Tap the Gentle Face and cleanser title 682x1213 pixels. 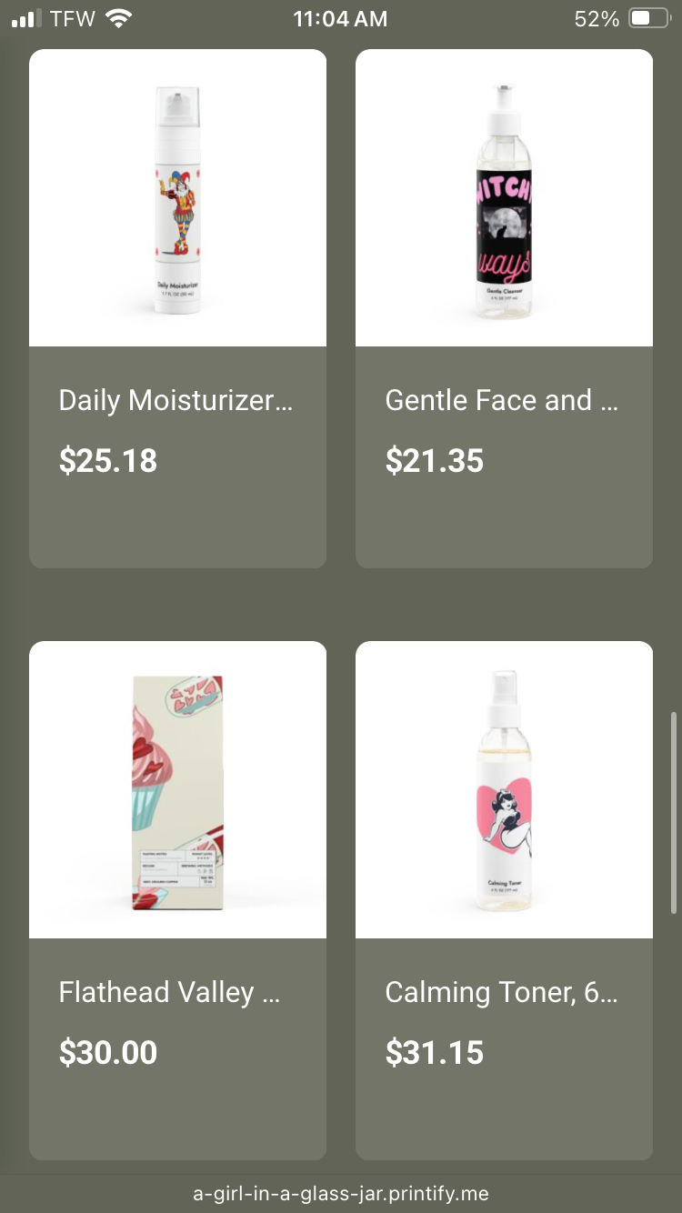pyautogui.click(x=501, y=400)
